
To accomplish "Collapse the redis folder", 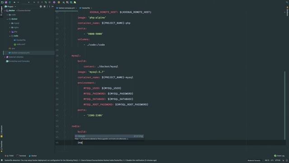I will (x=10, y=36).
